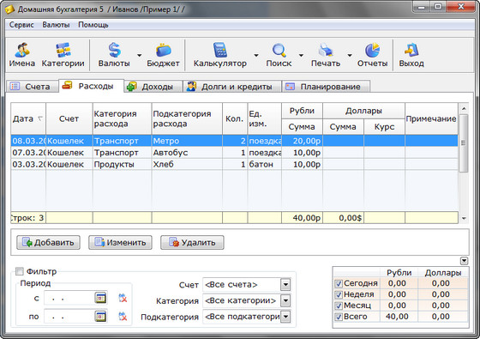Image resolution: width=480 pixels, height=339 pixels.
Task: Expand the Калькулятор toolbar dropdown arrow
Action: click(256, 56)
